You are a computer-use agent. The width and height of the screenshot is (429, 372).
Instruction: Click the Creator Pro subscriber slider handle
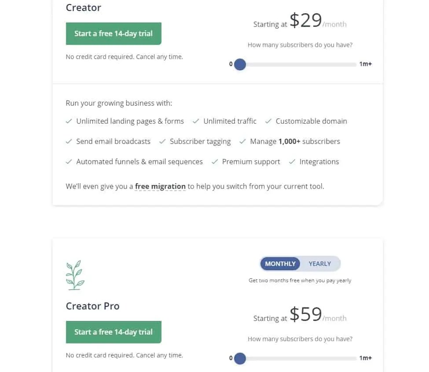click(240, 358)
